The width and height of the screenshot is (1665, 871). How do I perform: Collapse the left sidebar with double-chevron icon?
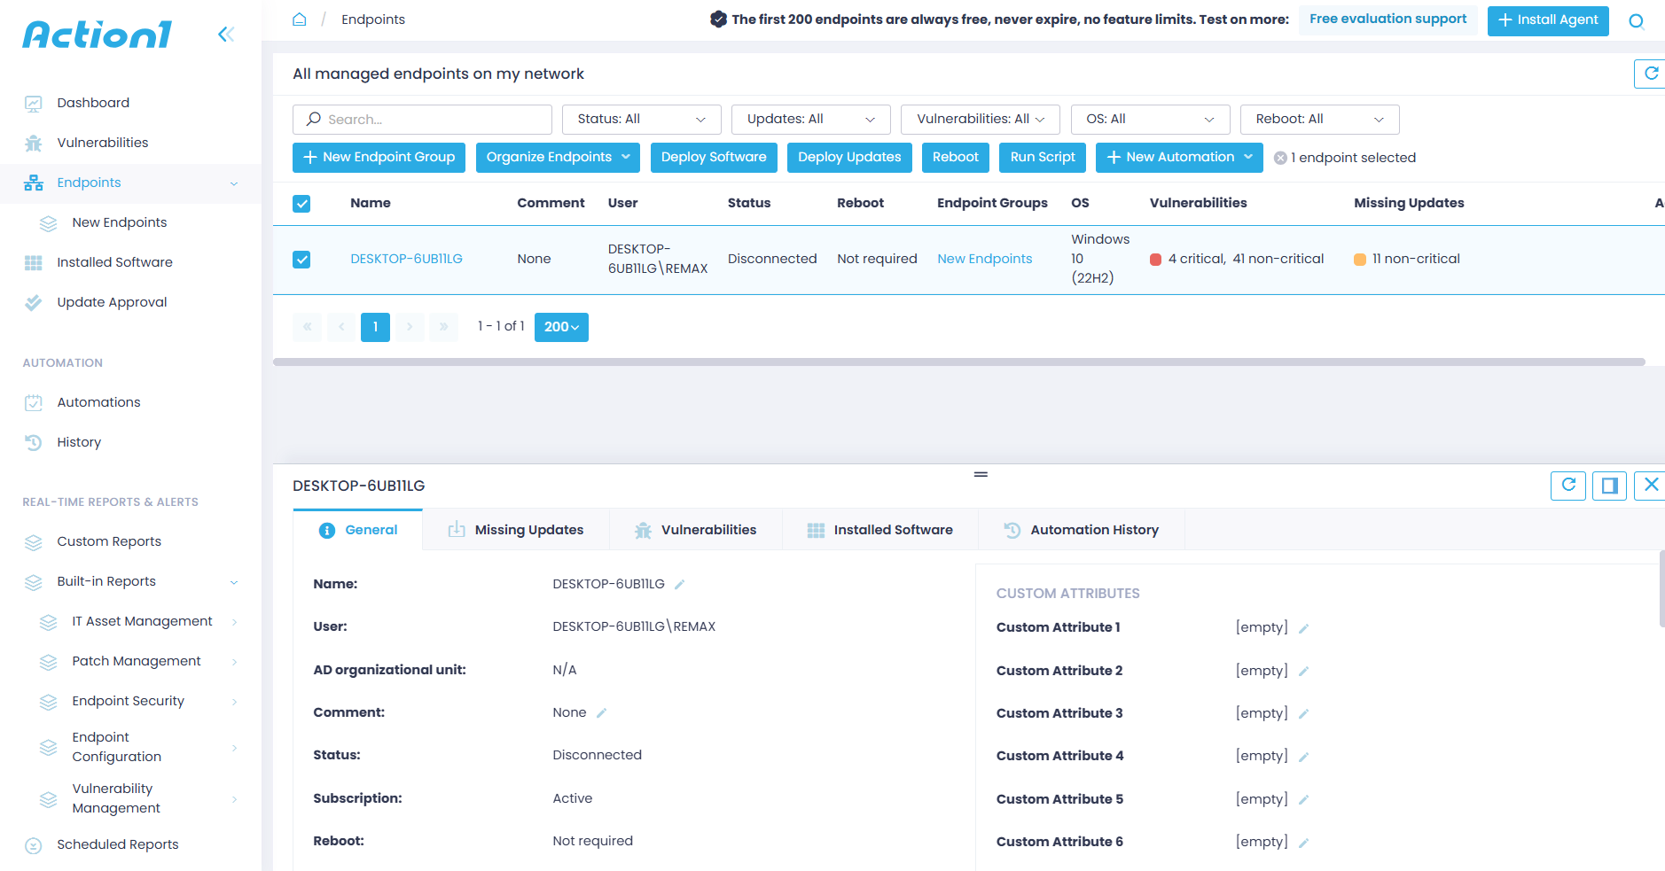pyautogui.click(x=226, y=35)
